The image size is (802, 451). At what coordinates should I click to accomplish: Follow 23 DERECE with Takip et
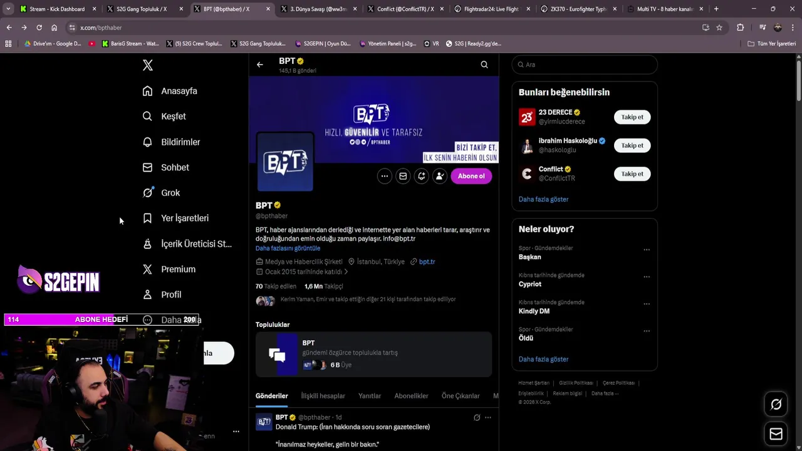point(632,117)
